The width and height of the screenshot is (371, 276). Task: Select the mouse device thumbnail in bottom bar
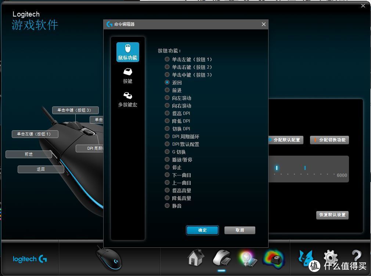pyautogui.click(x=109, y=258)
